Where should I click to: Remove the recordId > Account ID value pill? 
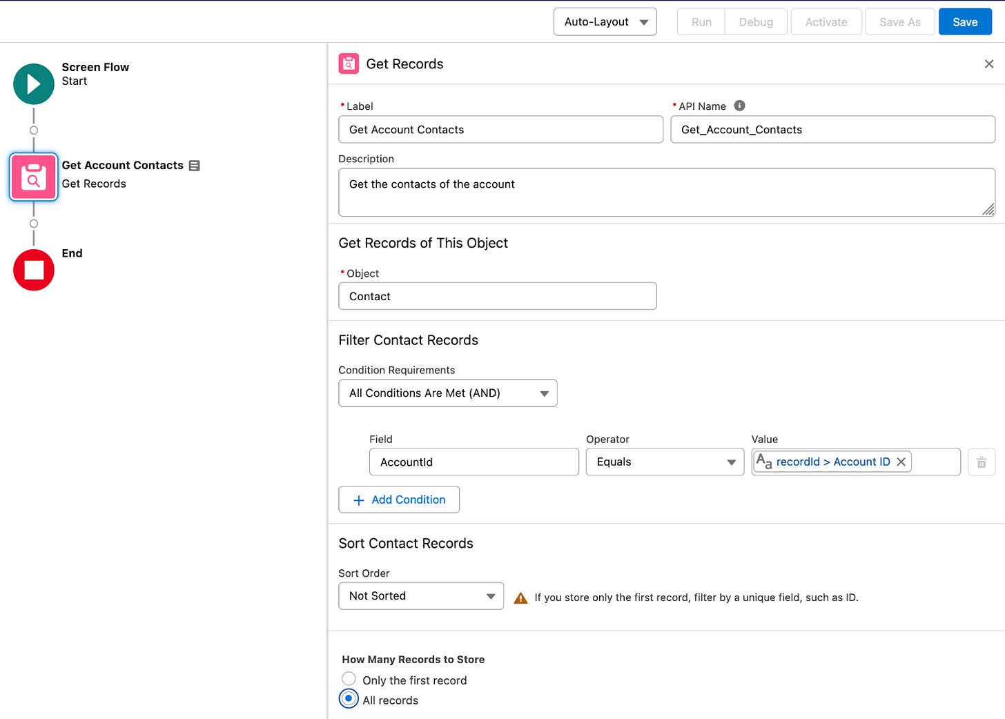pyautogui.click(x=901, y=462)
